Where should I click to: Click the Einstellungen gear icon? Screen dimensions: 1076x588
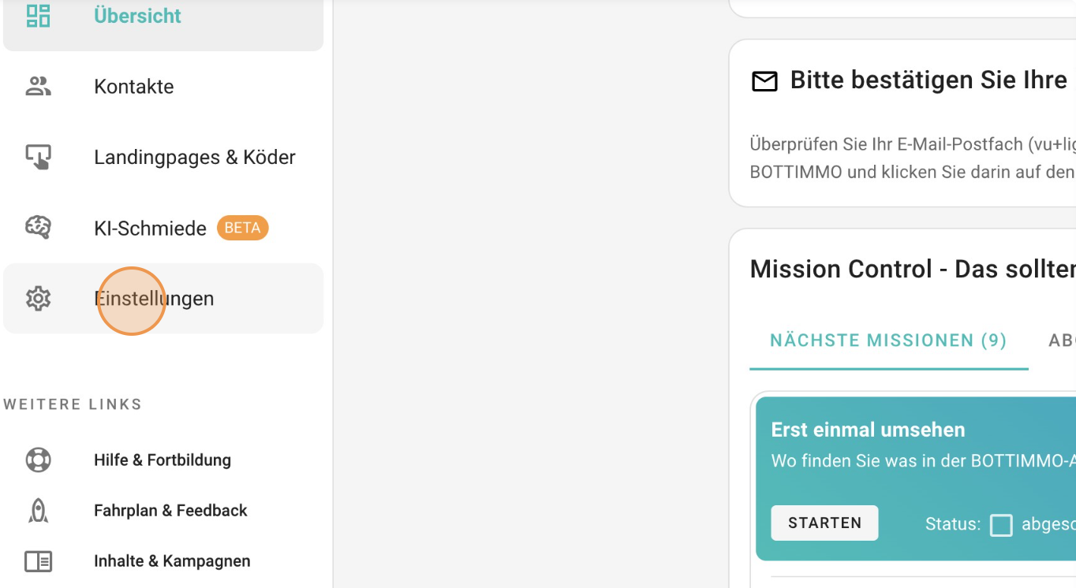[x=38, y=299]
